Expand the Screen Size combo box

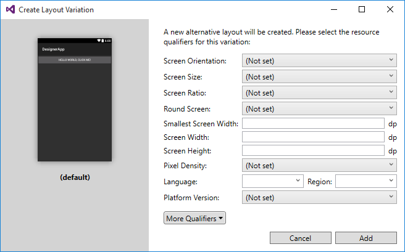319,76
